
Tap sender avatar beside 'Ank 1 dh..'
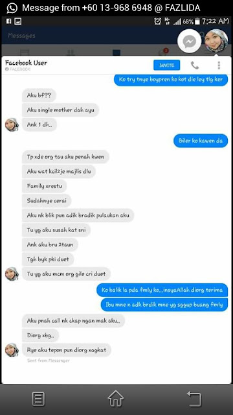coord(12,124)
